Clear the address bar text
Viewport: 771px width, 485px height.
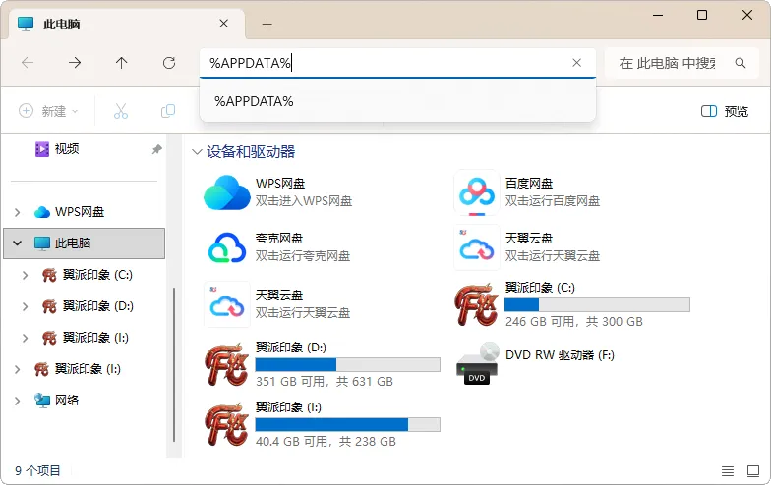pos(576,63)
